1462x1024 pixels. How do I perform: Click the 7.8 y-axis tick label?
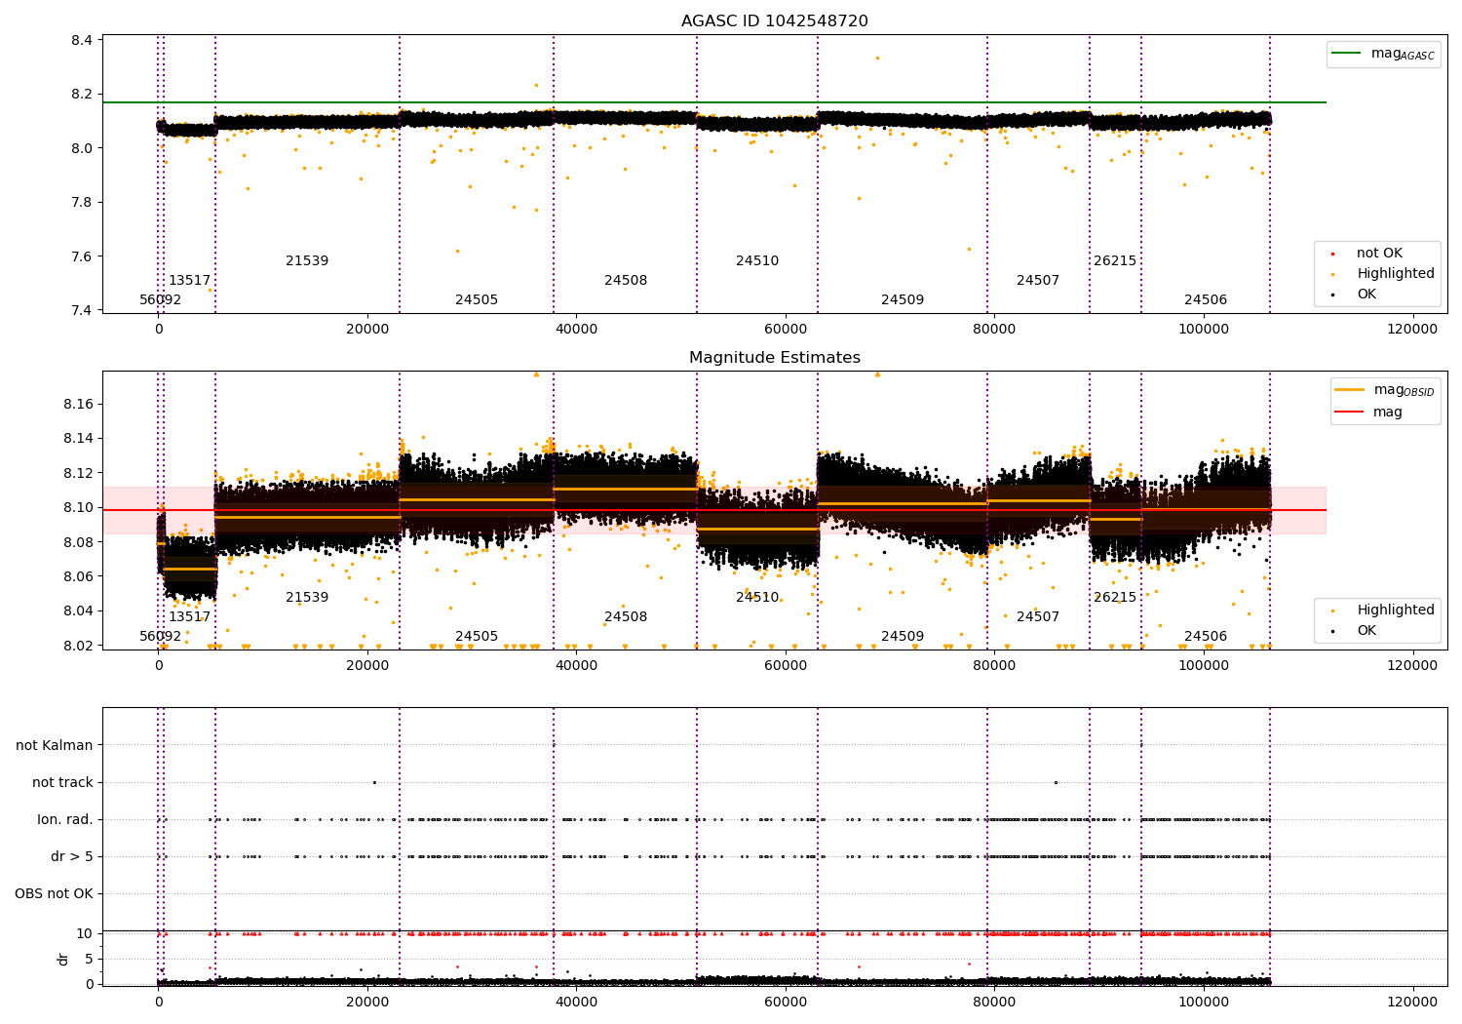click(82, 203)
